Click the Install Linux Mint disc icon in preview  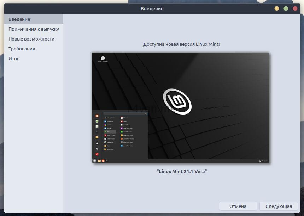coord(103,58)
